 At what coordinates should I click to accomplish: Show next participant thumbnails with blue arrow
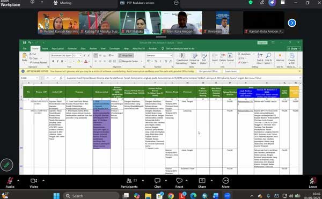click(292, 23)
